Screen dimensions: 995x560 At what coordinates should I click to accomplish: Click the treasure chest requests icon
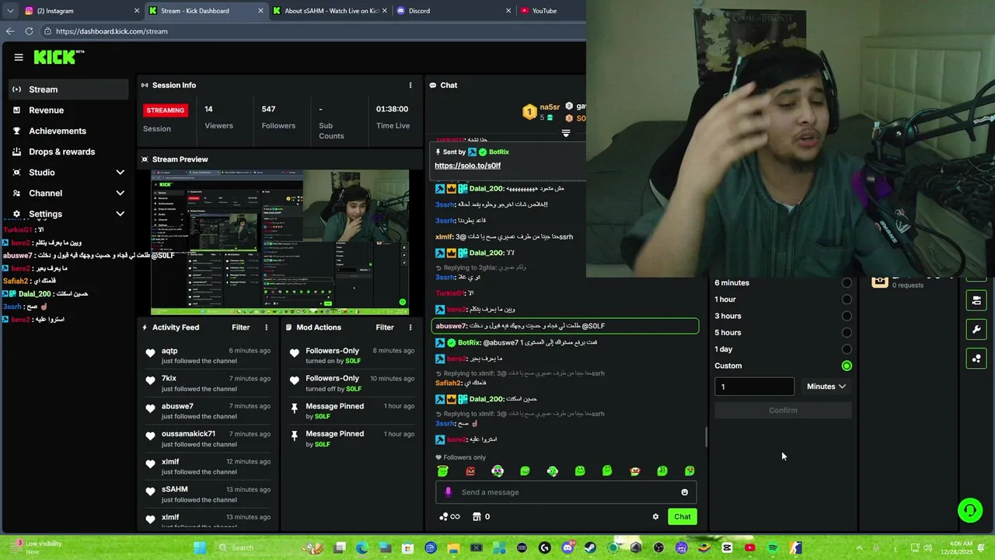point(879,282)
